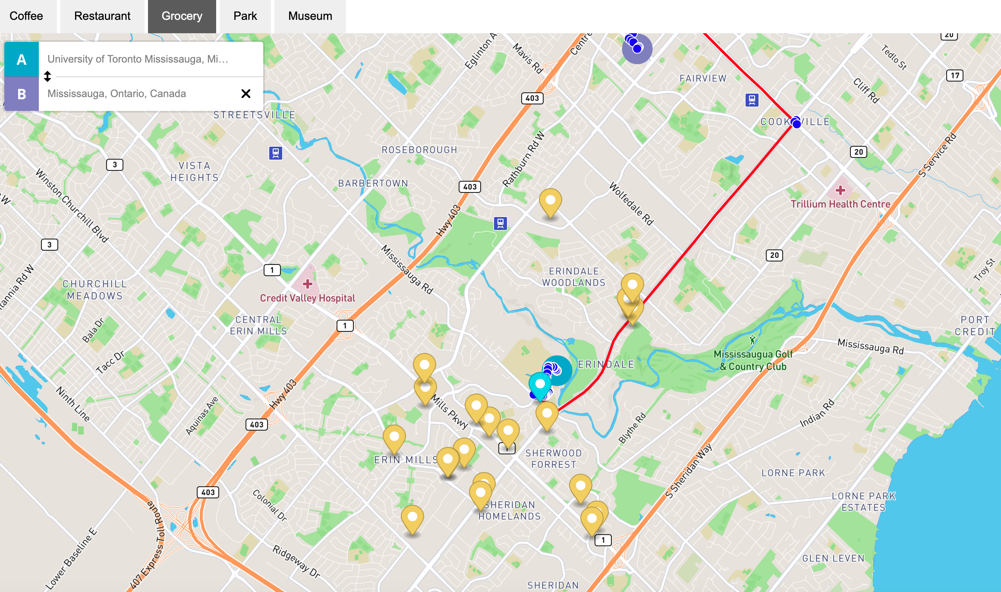
Task: Open the Museum category tab
Action: point(310,16)
